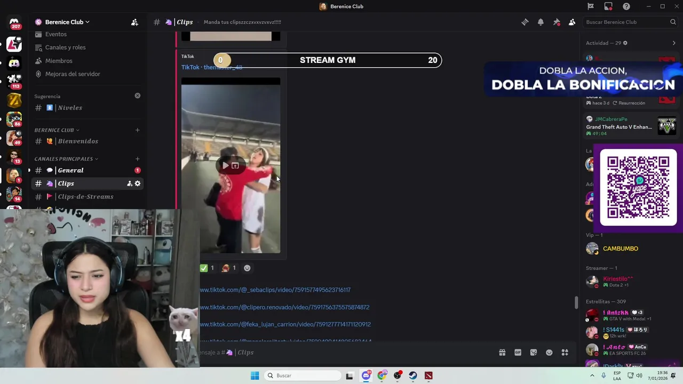The width and height of the screenshot is (683, 384).
Task: Open the _sebaclips TikTok link
Action: click(275, 290)
